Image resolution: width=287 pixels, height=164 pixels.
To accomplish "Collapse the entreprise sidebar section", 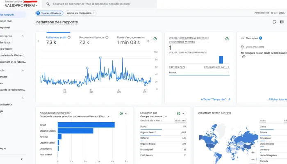I will [x=23, y=36].
